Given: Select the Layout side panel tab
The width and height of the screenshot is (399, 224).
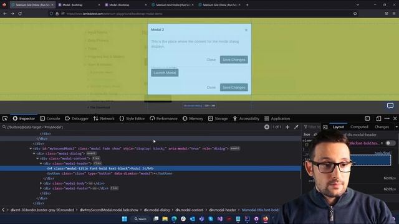Looking at the screenshot, I should [x=338, y=127].
